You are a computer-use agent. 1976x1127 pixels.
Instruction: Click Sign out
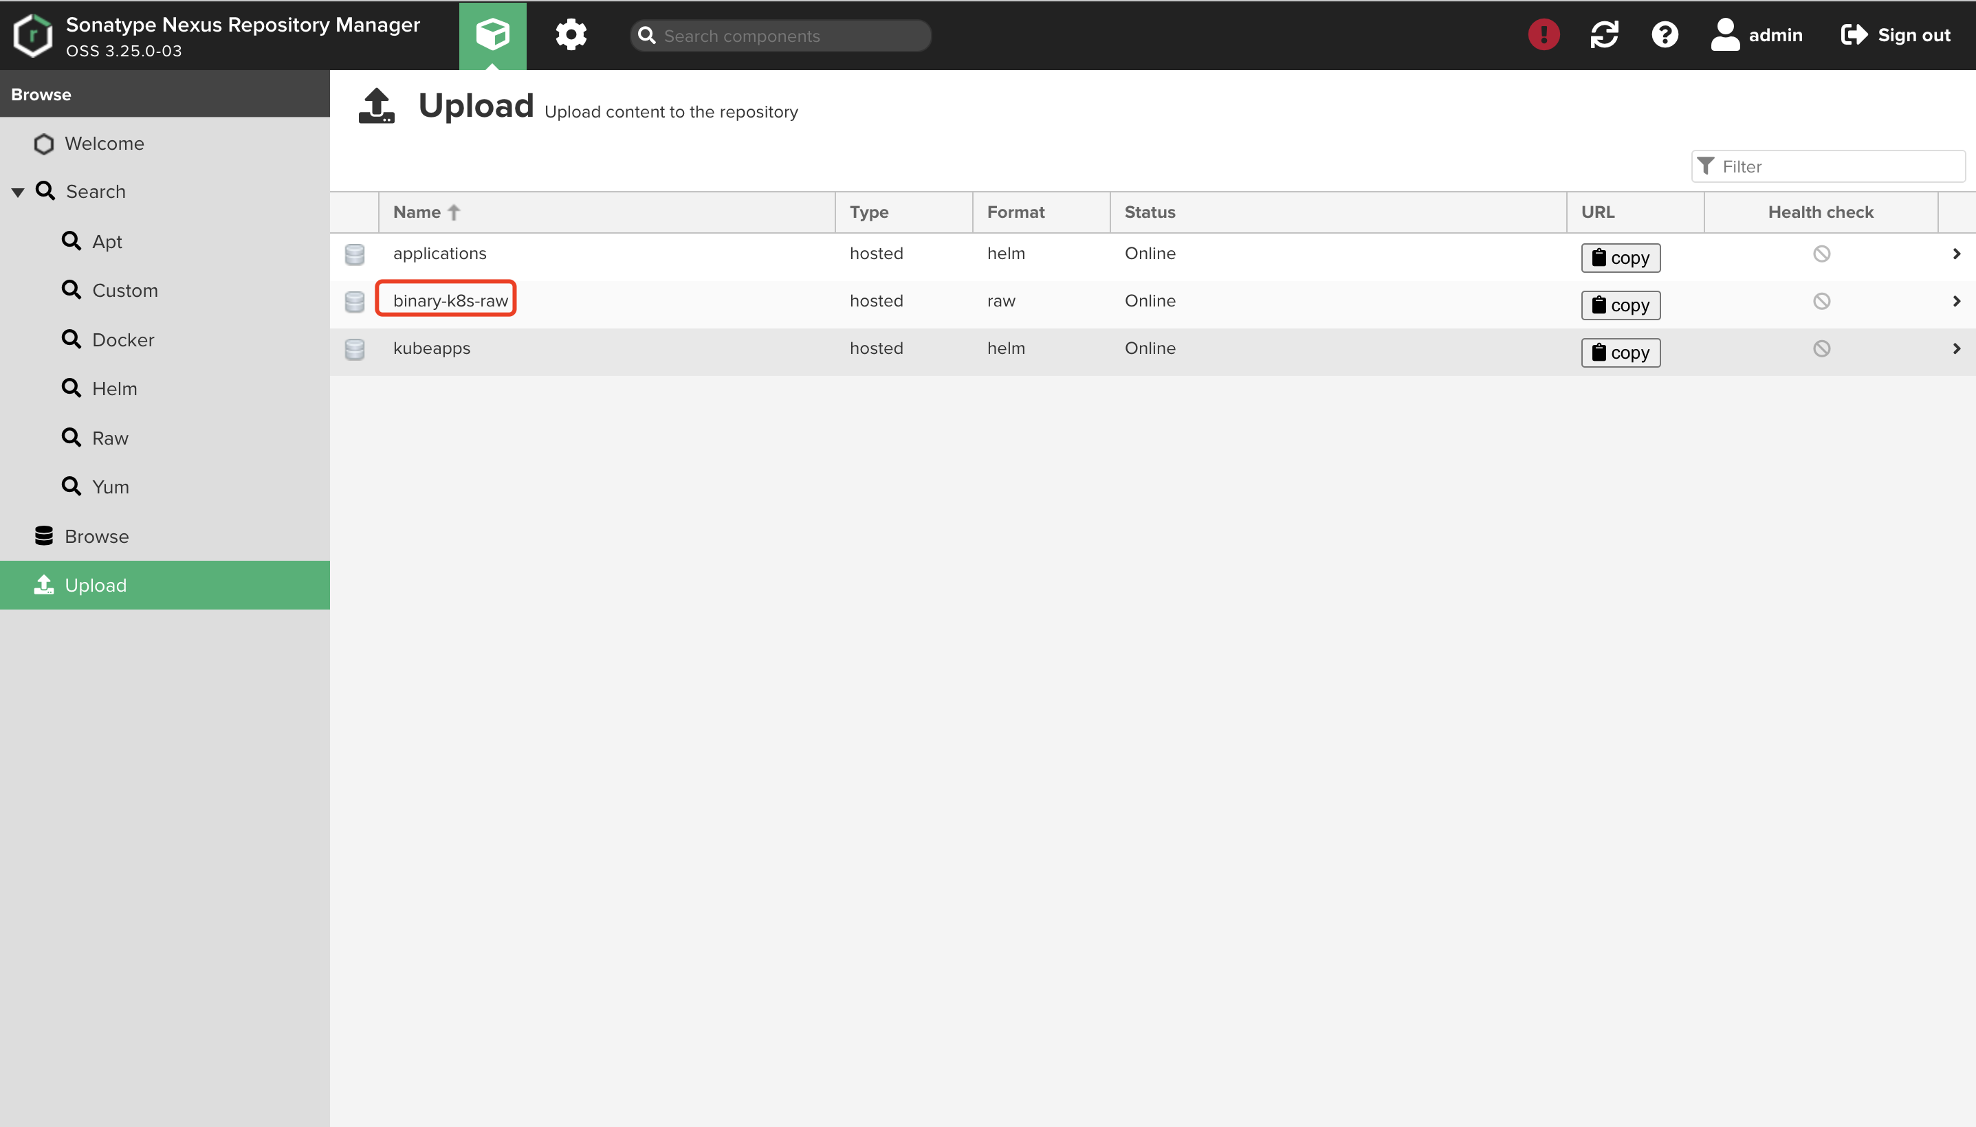[1896, 35]
